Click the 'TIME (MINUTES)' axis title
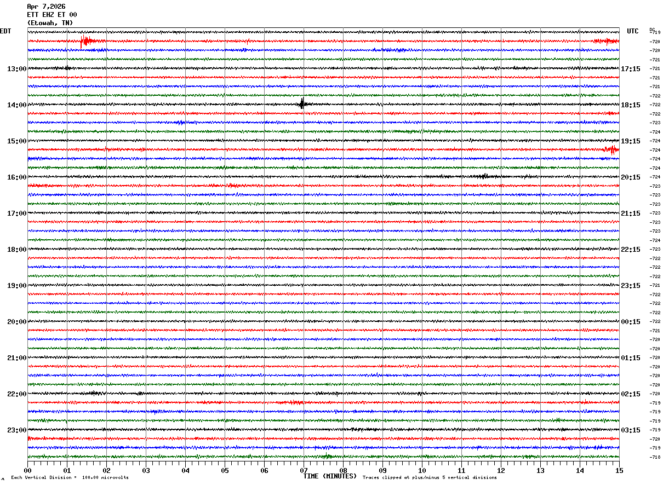 pyautogui.click(x=330, y=476)
